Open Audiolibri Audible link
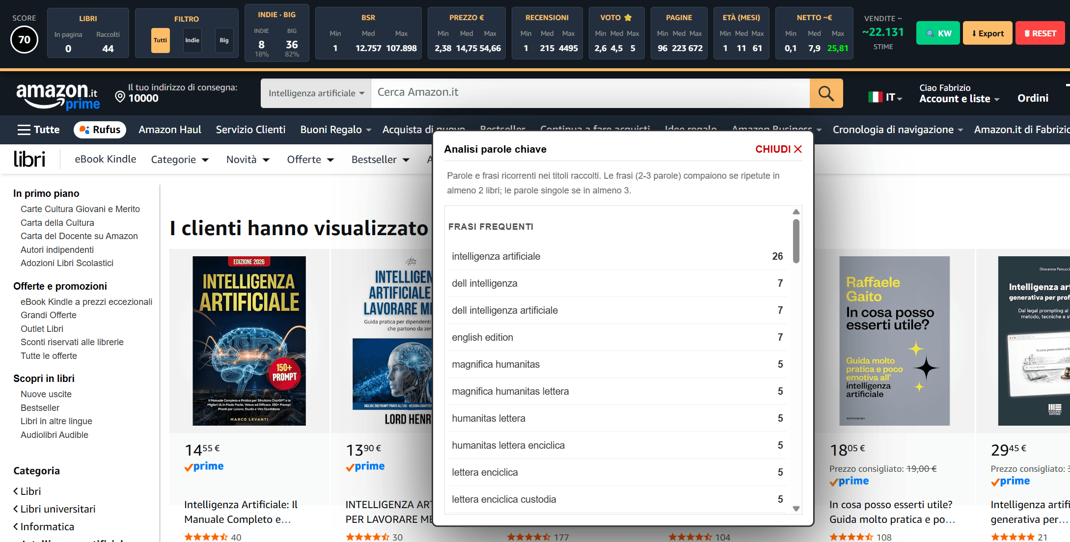The width and height of the screenshot is (1070, 542). point(55,435)
